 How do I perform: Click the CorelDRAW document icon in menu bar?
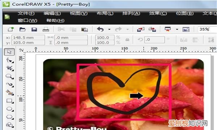7,17
